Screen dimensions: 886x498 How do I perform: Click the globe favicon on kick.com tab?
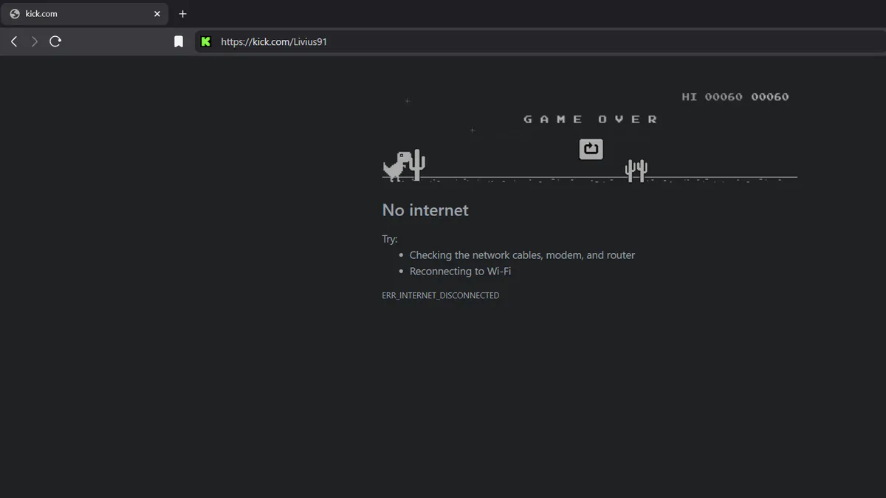point(15,14)
